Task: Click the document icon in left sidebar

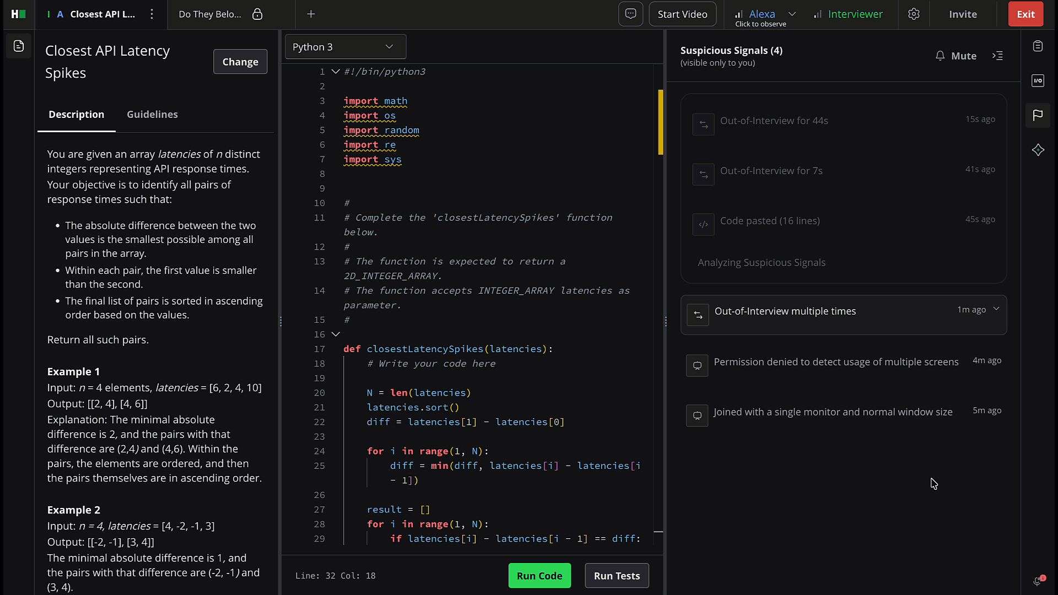Action: click(x=18, y=46)
